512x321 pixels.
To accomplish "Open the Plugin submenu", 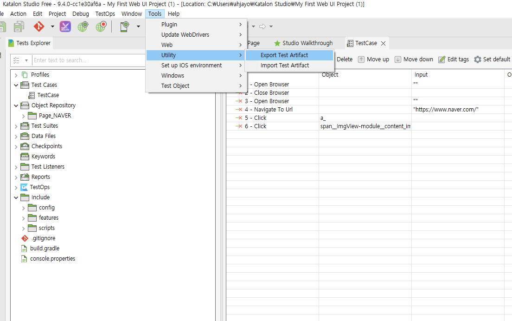I will click(197, 25).
